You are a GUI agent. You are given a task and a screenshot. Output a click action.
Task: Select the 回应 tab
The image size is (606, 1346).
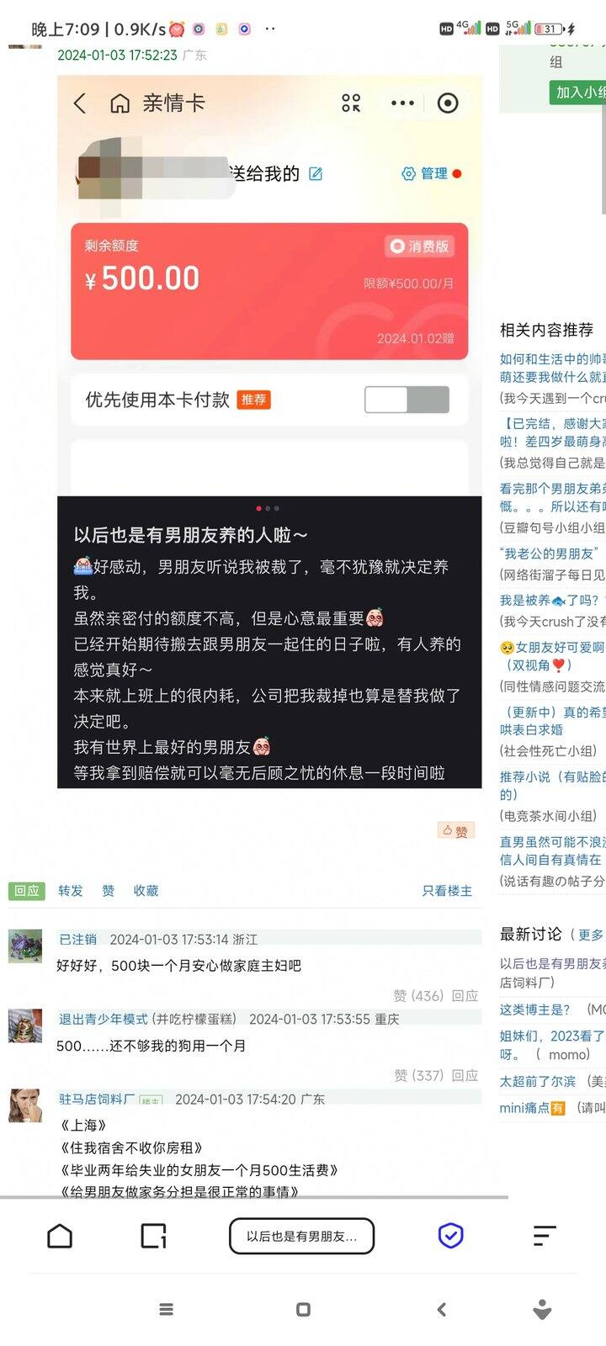pos(27,891)
